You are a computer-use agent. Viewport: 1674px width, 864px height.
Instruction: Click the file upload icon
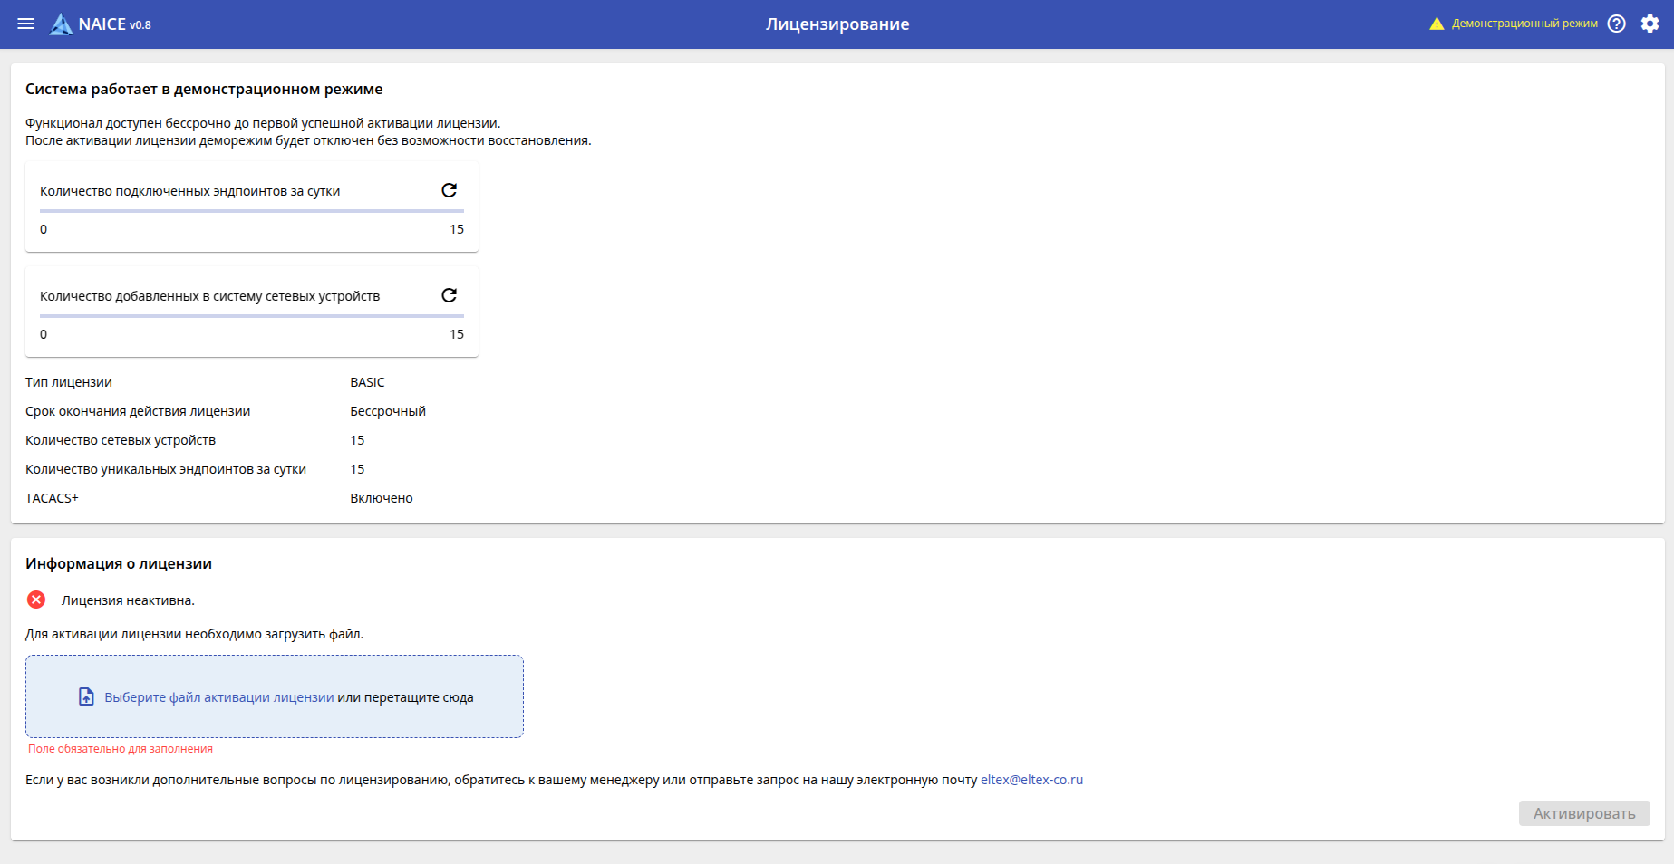click(86, 696)
